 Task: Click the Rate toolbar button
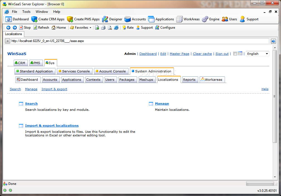(x=128, y=28)
